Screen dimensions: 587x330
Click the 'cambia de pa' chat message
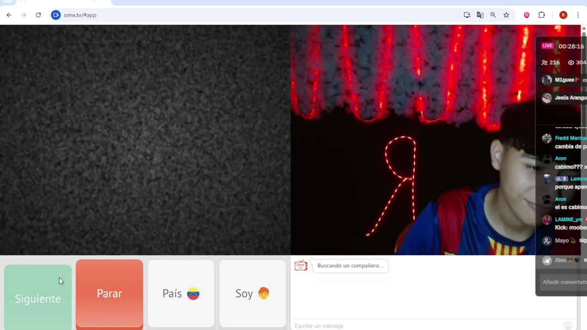pyautogui.click(x=570, y=147)
